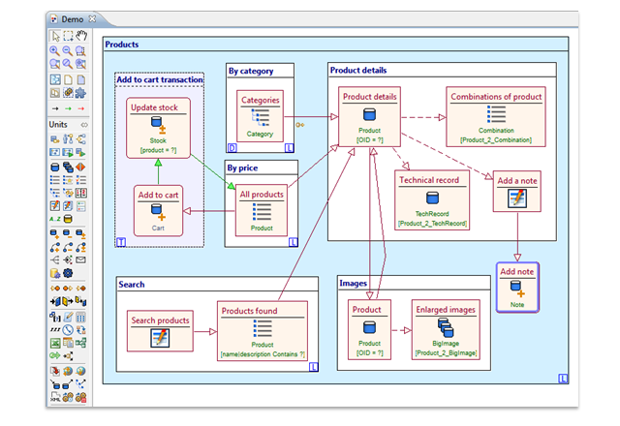
Task: Select the A..Z alphabet unit icon
Action: tap(55, 219)
